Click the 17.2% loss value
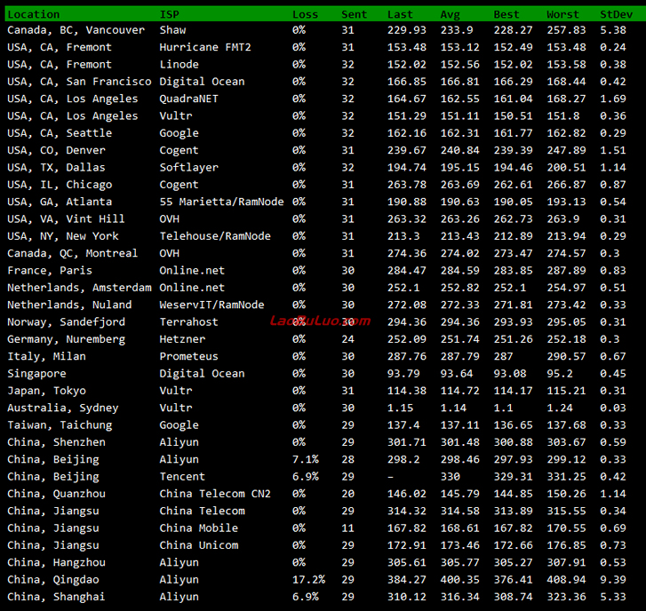Viewport: 646px width, 611px height. 308,580
